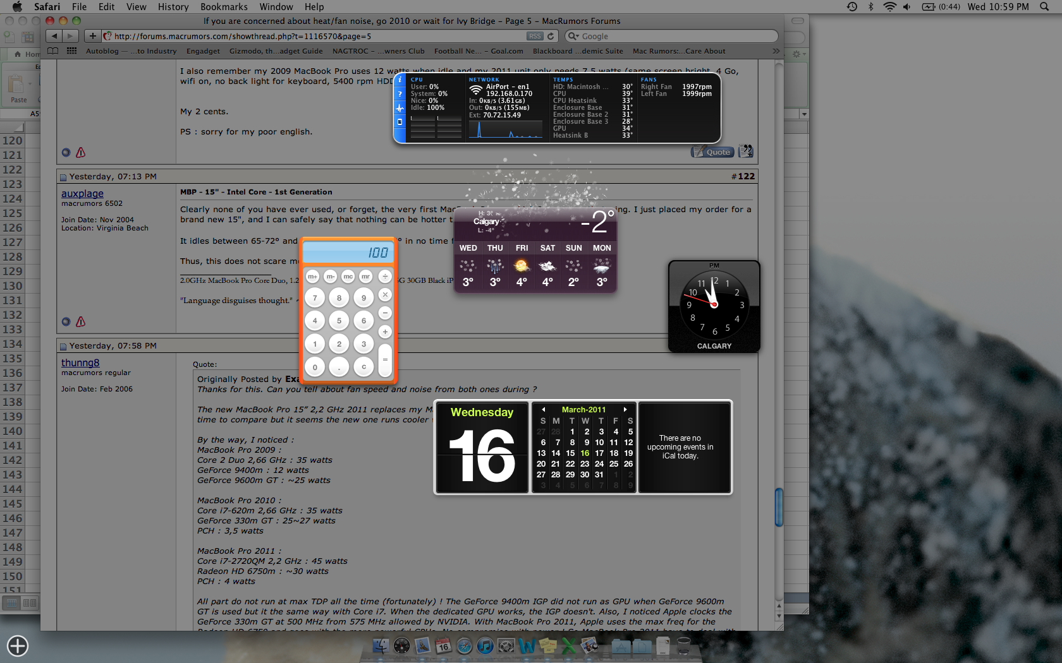Go to previous month in calendar widget
The width and height of the screenshot is (1062, 663).
544,409
